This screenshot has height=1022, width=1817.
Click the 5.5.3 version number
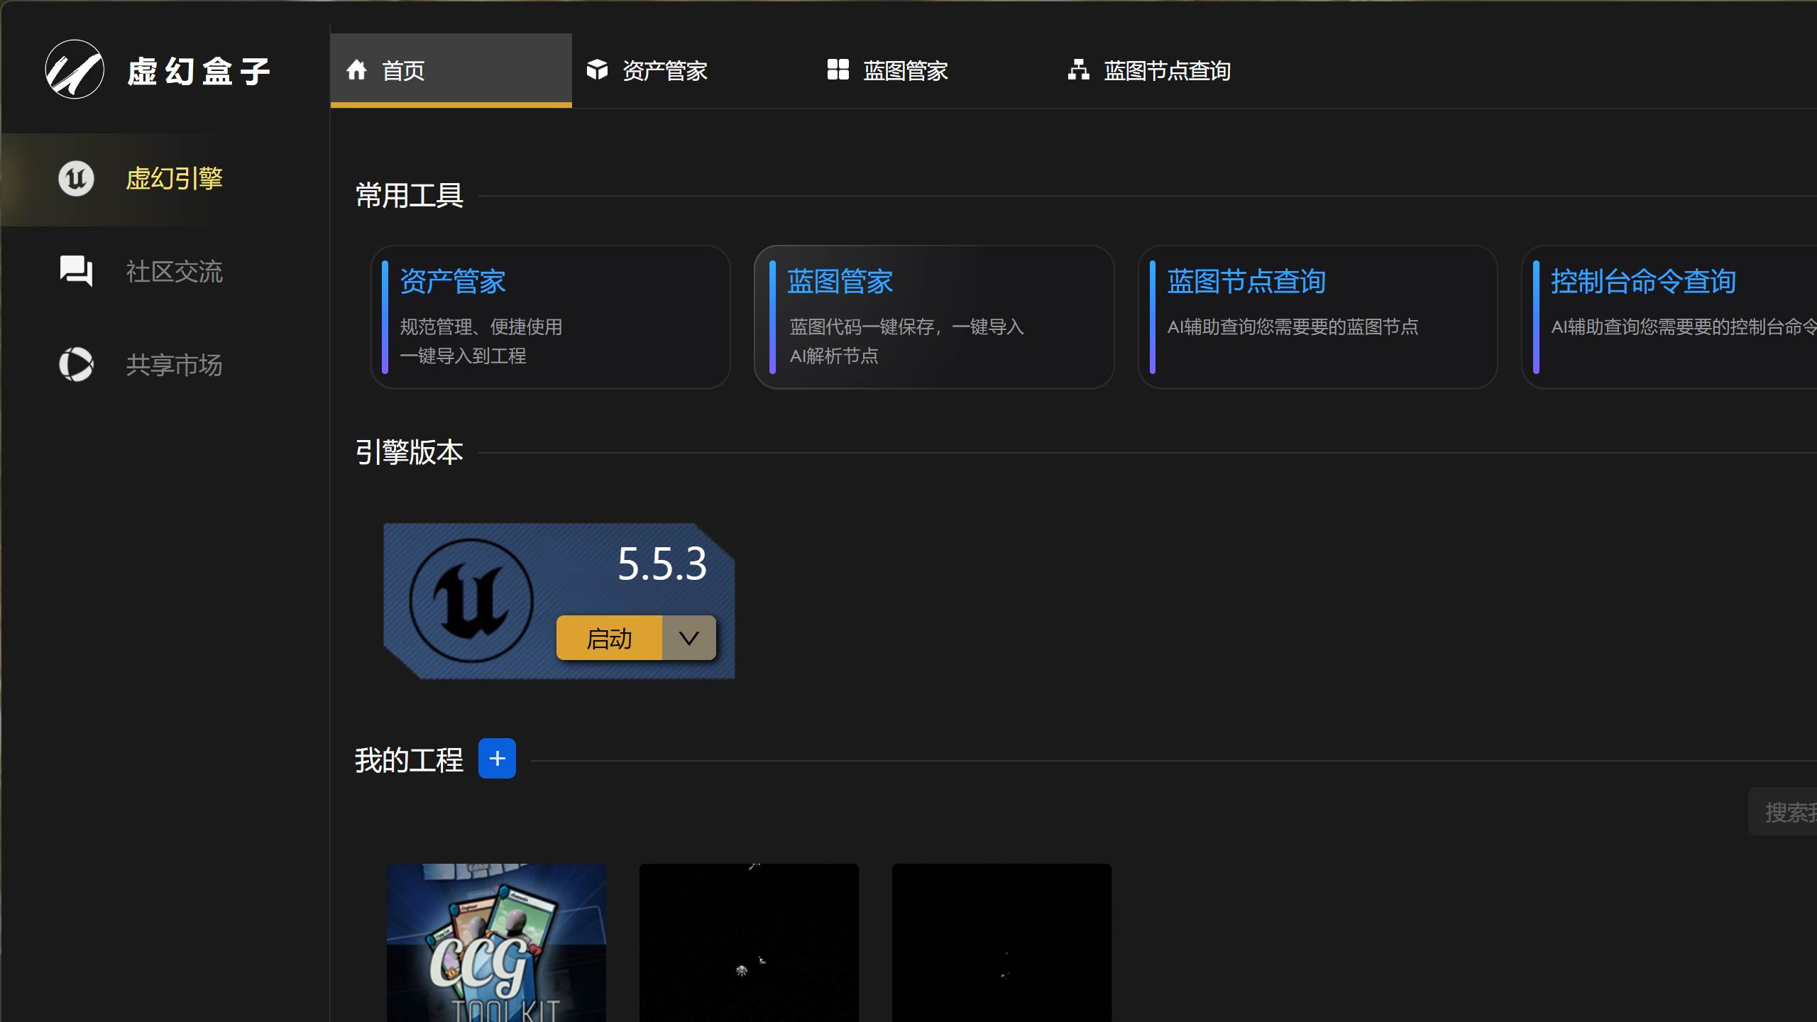[662, 564]
